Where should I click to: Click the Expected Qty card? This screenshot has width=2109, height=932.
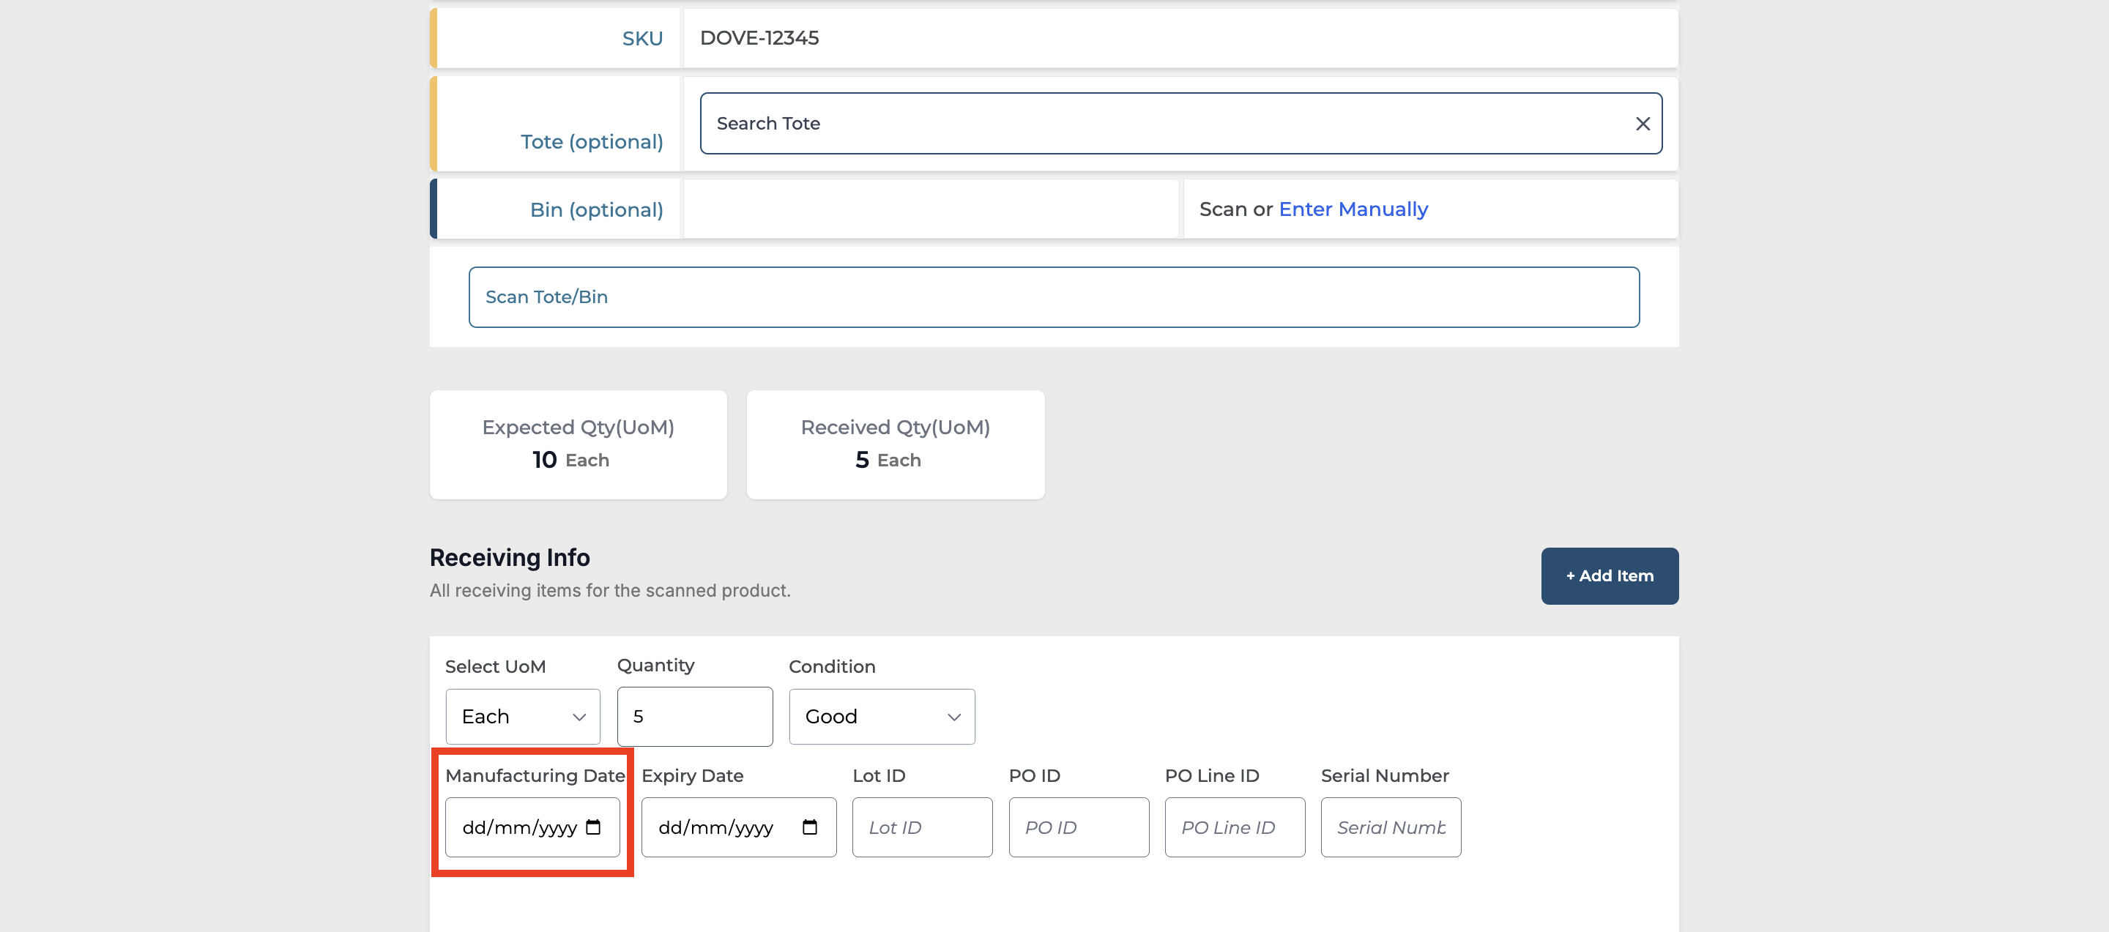pos(578,444)
